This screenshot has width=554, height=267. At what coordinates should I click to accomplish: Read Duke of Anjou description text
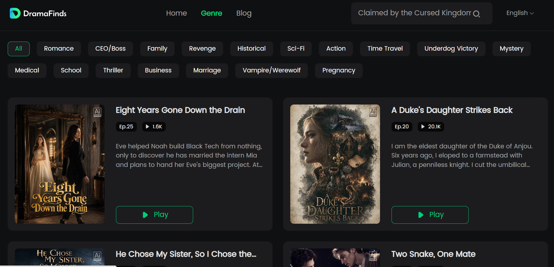point(462,155)
